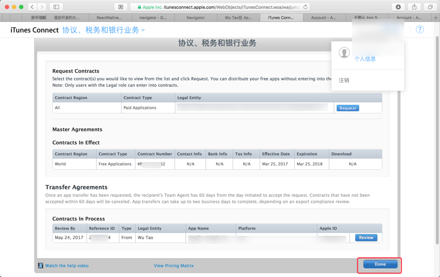The height and width of the screenshot is (277, 440).
Task: Reload the page with the refresh icon
Action: (305, 7)
